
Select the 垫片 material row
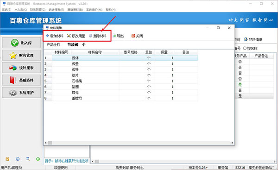[125, 75]
